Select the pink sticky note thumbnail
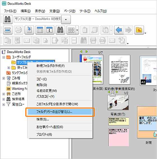Screen dimensions: 157x159 coord(119,137)
